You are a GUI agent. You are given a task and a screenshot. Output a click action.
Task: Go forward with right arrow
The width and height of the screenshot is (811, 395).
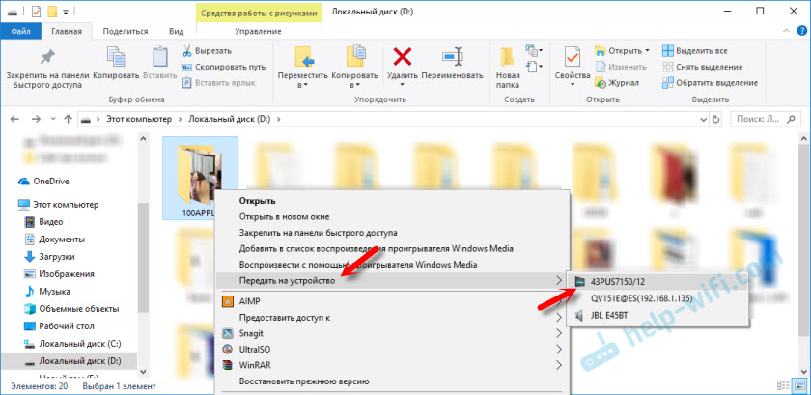36,119
